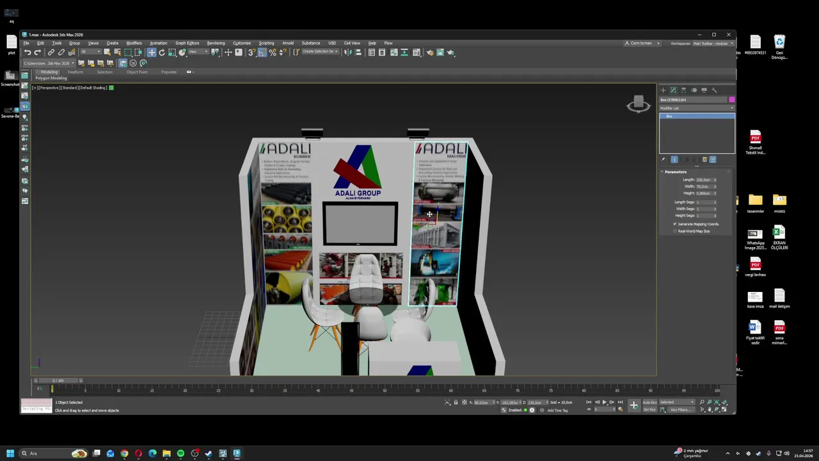The image size is (819, 461).
Task: Select the Select and Link tool
Action: coord(51,53)
